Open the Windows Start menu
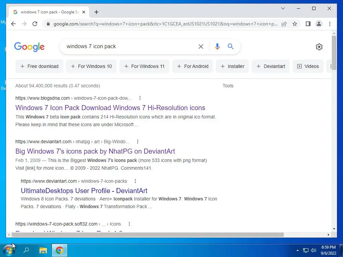343x257 pixels. (x=9, y=250)
